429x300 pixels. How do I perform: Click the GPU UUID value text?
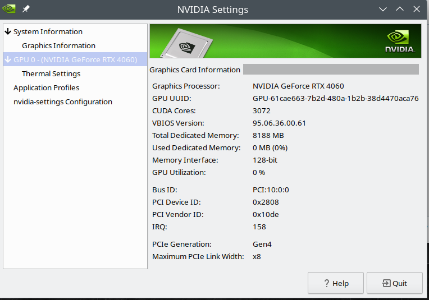[335, 98]
